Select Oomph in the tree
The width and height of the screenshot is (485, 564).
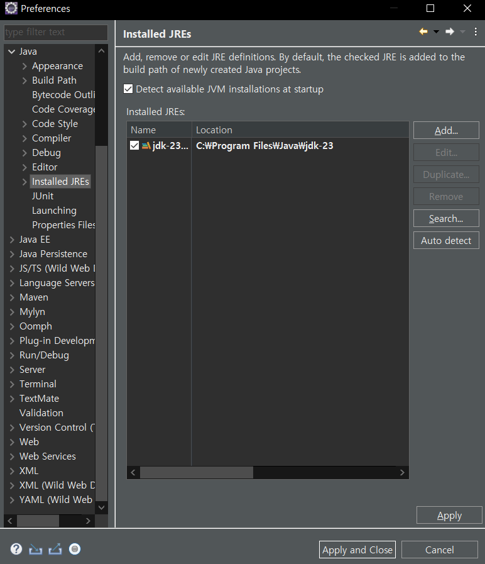point(36,326)
